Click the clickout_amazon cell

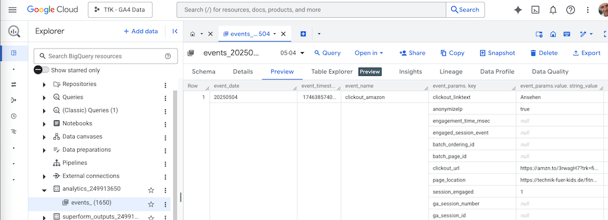click(x=384, y=97)
